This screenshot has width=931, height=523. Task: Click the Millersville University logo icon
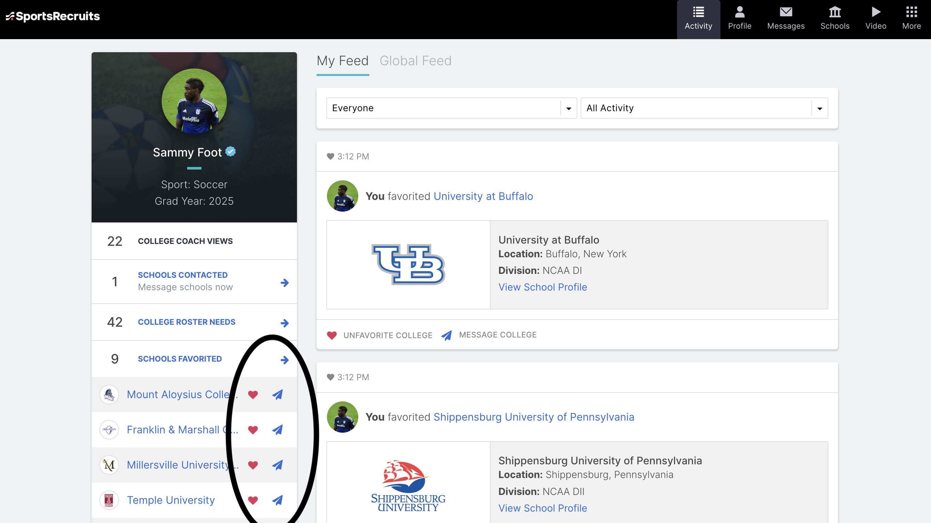[109, 465]
